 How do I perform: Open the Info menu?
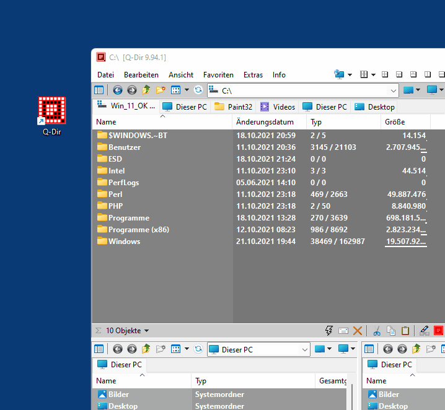click(x=279, y=75)
